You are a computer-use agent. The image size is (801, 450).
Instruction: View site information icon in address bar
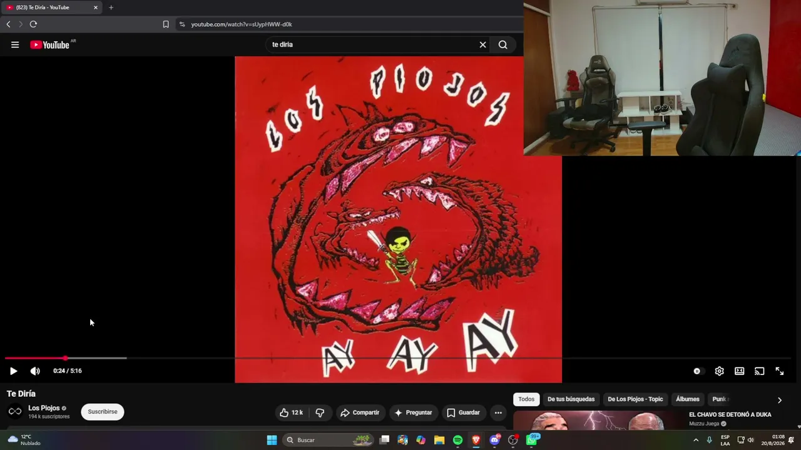click(x=182, y=24)
